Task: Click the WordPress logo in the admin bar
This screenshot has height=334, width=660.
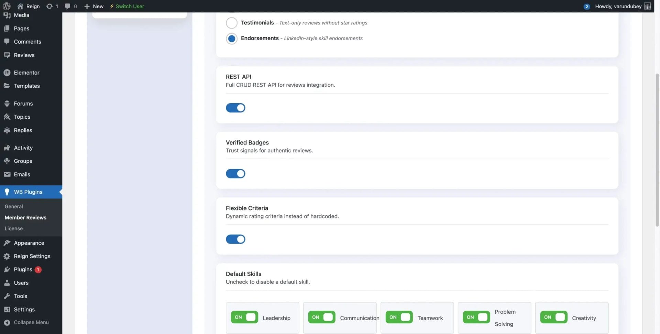Action: pyautogui.click(x=5, y=6)
